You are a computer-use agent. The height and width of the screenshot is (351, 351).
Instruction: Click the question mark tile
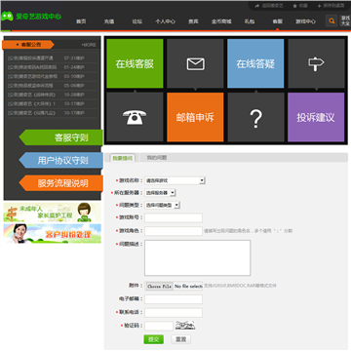click(255, 117)
